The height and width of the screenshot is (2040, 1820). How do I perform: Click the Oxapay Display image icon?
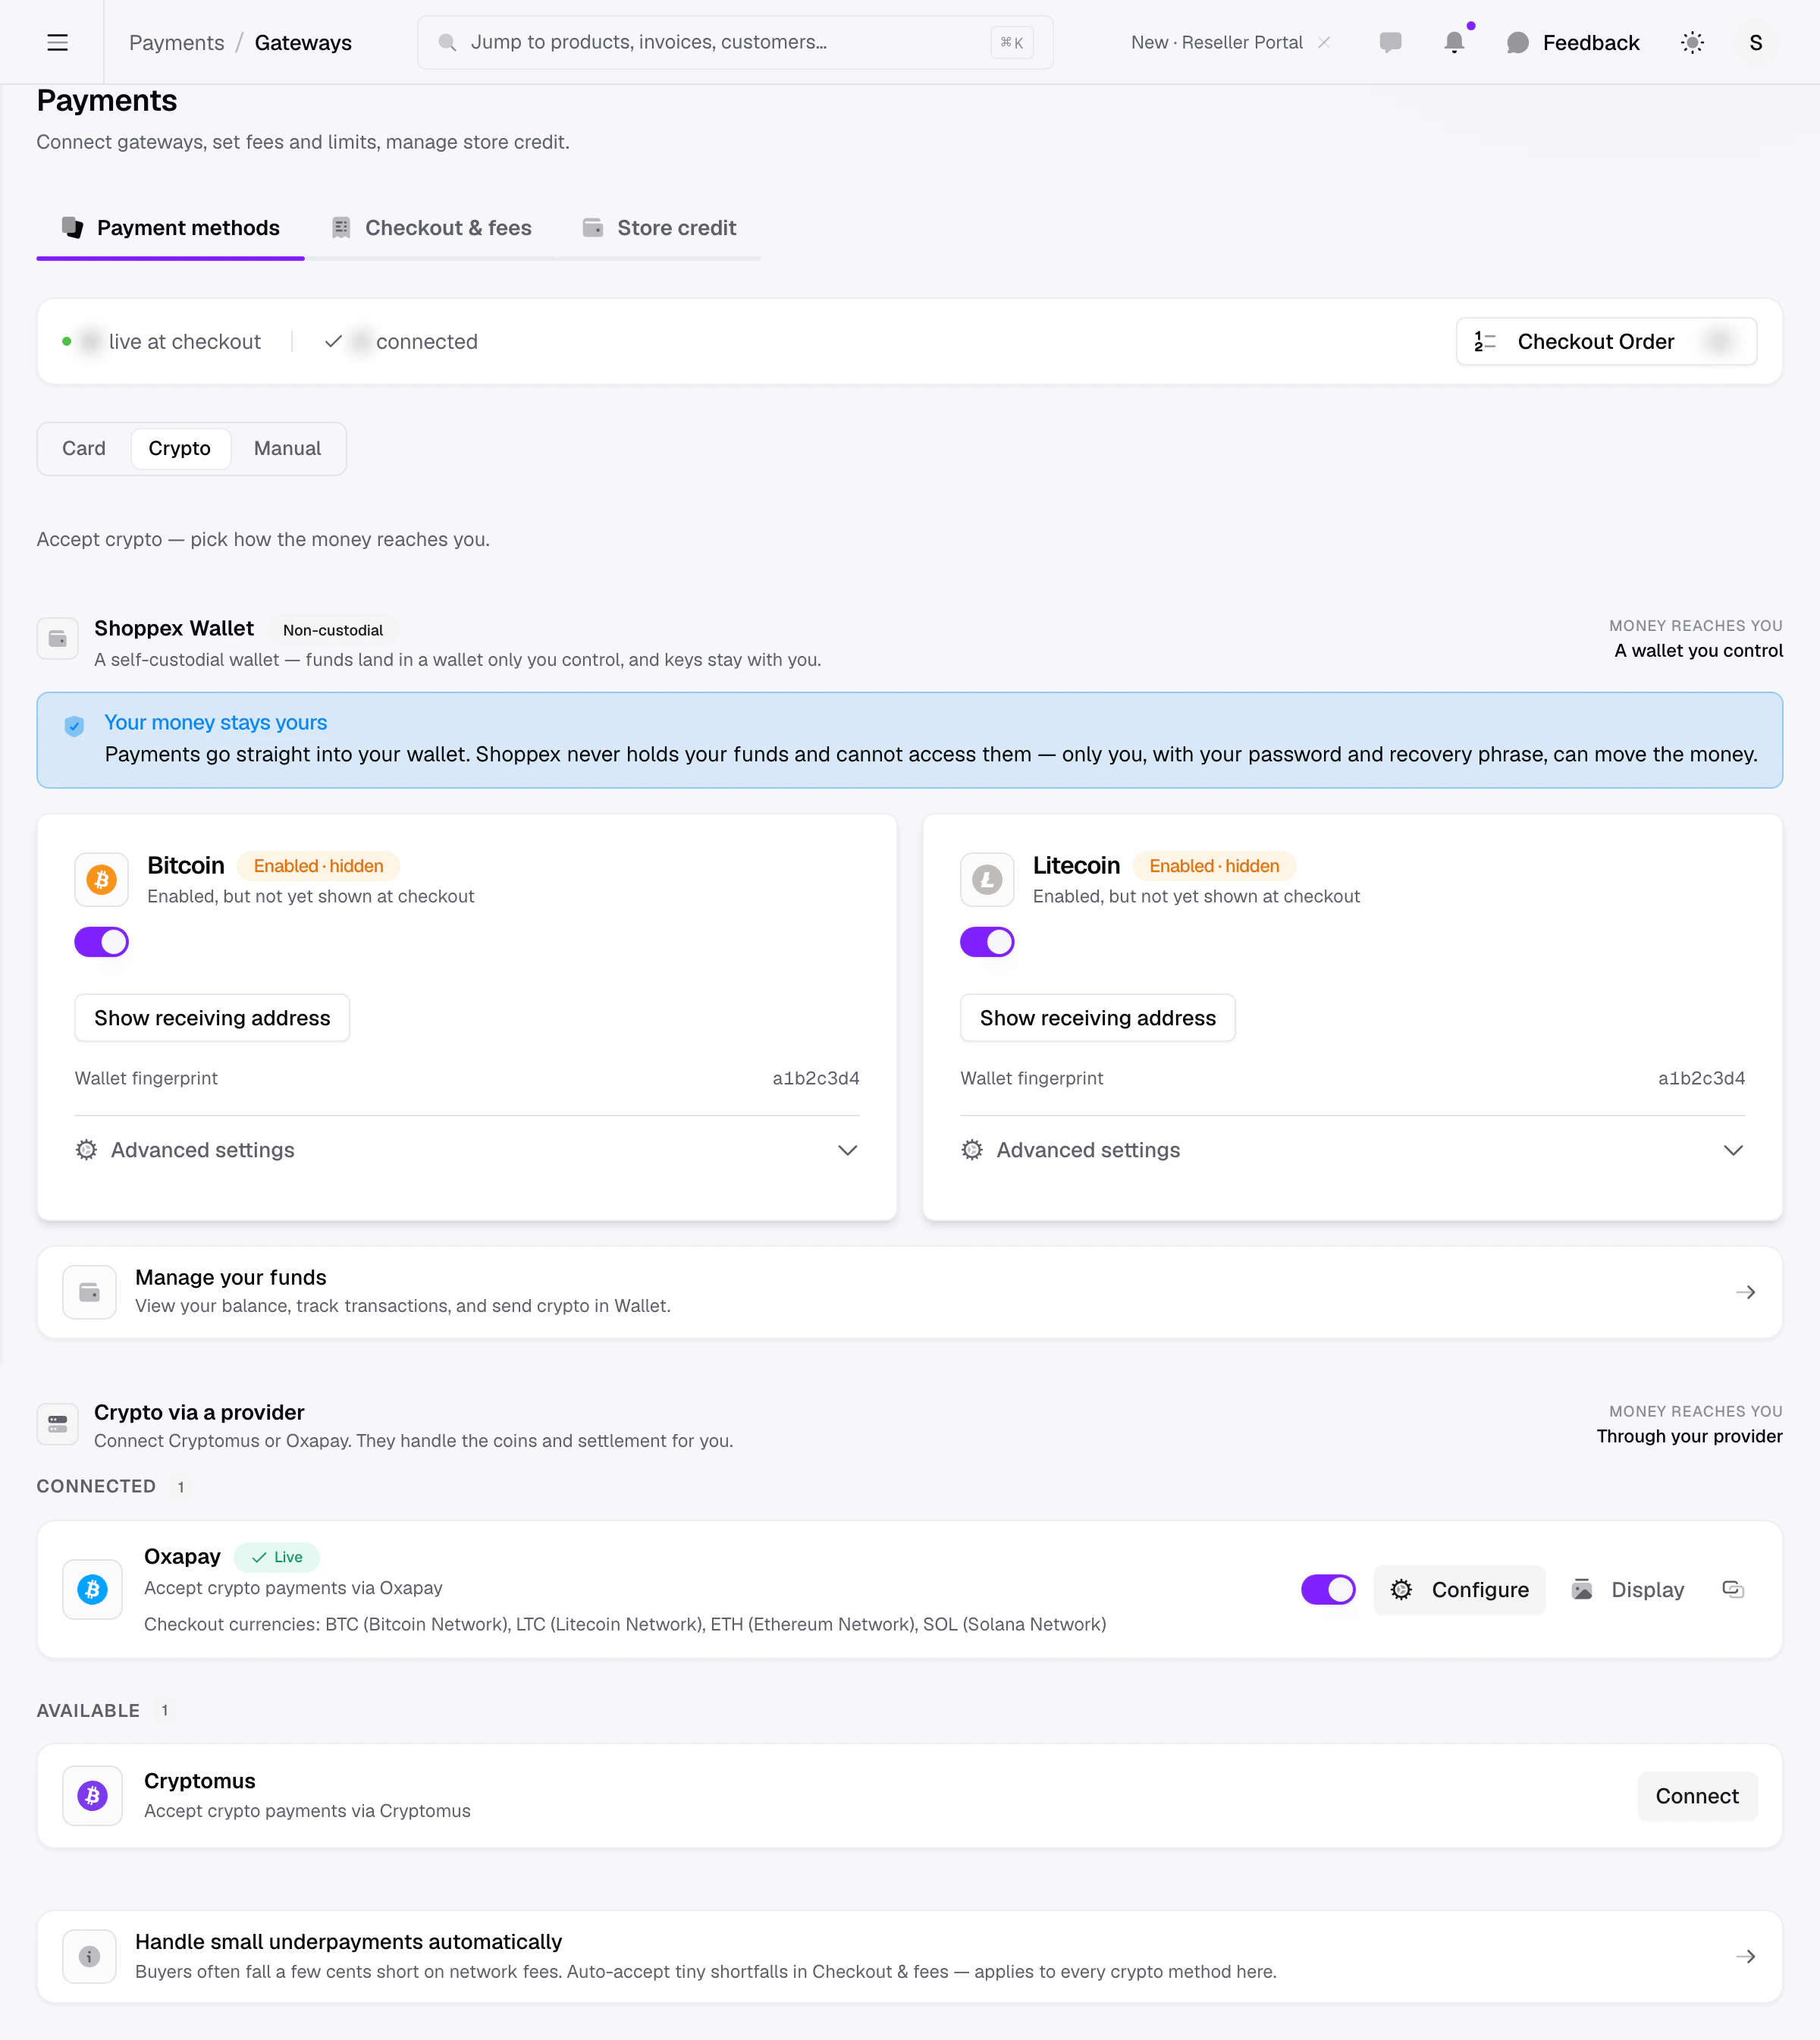tap(1582, 1589)
